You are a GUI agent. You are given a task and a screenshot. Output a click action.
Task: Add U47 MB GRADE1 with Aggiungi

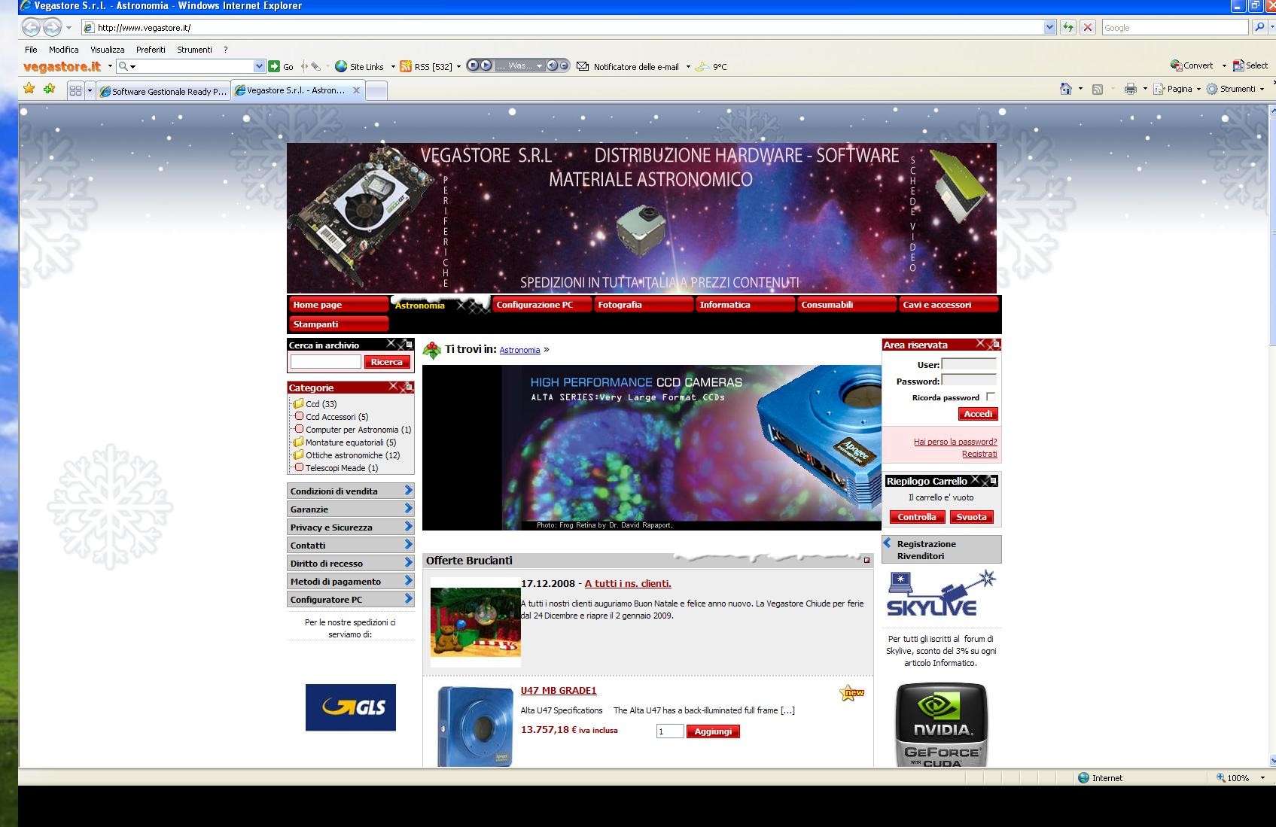713,731
